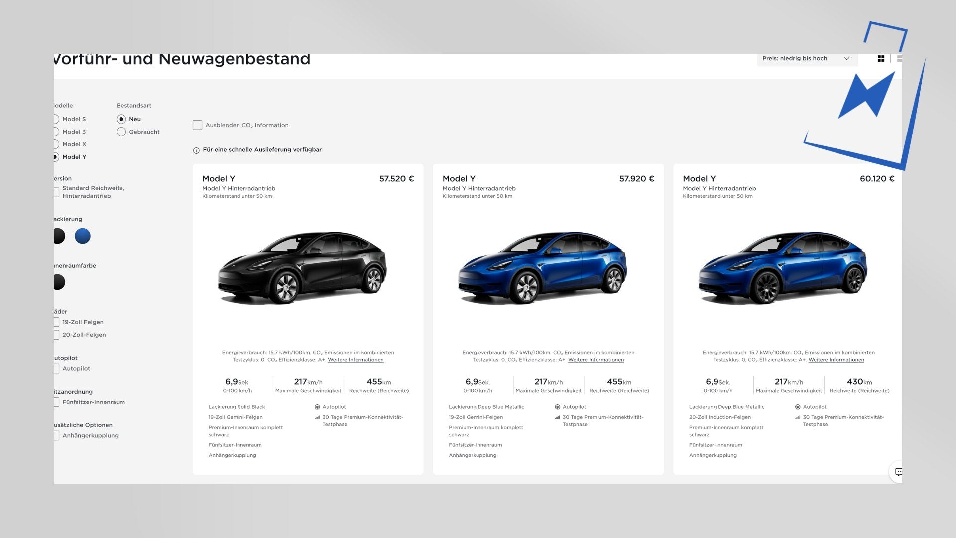Open Weitere Informationen on 60.120 € card
956x538 pixels.
(836, 360)
